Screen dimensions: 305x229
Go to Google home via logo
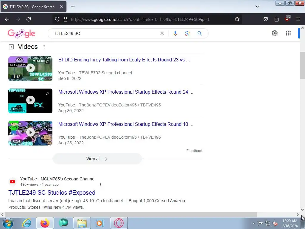[x=21, y=33]
